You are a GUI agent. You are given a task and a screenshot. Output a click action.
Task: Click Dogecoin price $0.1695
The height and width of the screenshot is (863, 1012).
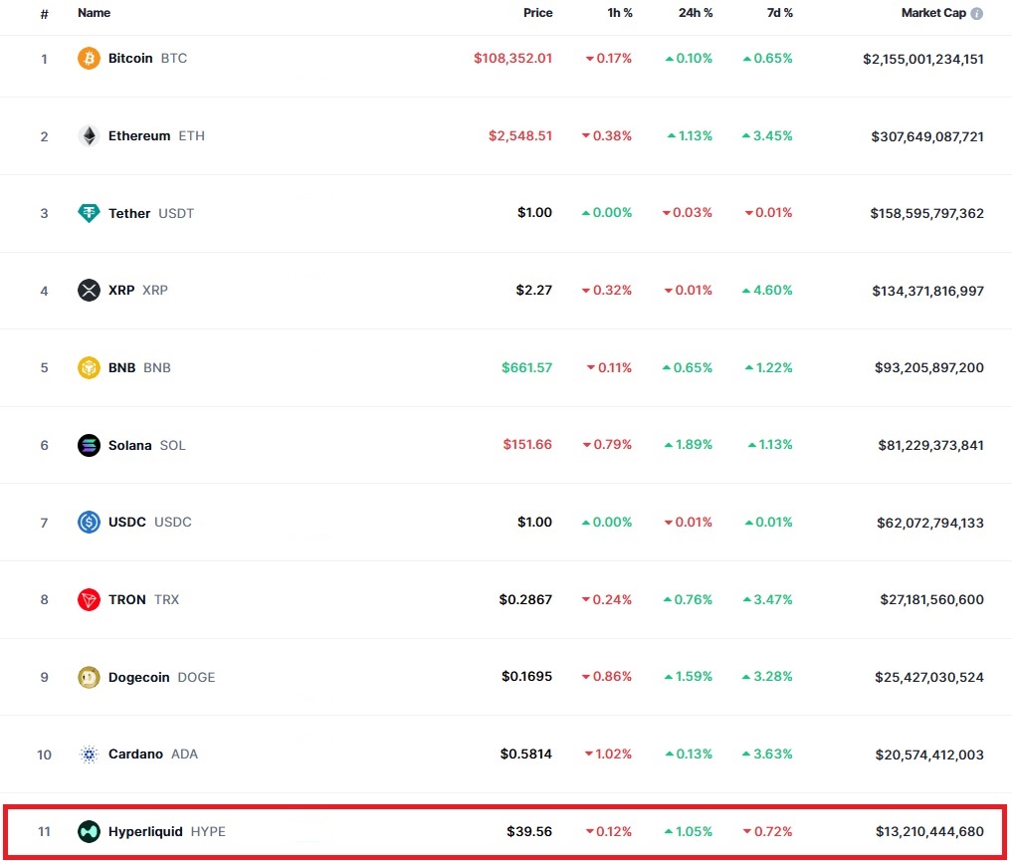[526, 676]
